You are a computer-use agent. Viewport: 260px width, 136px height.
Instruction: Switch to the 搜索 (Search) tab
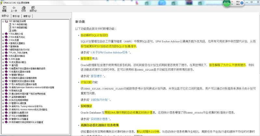[x=27, y=16]
